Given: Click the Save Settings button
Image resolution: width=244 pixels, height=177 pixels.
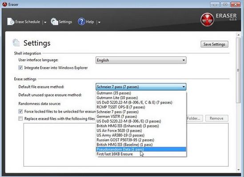Looking at the screenshot, I should coord(214,44).
